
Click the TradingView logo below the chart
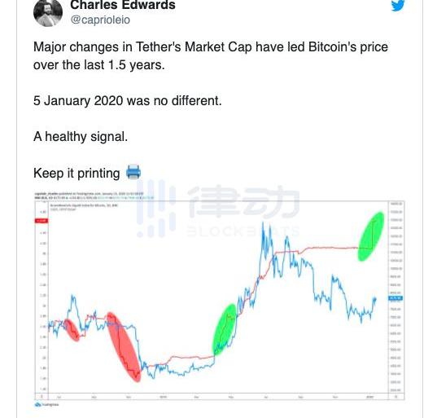pos(46,404)
